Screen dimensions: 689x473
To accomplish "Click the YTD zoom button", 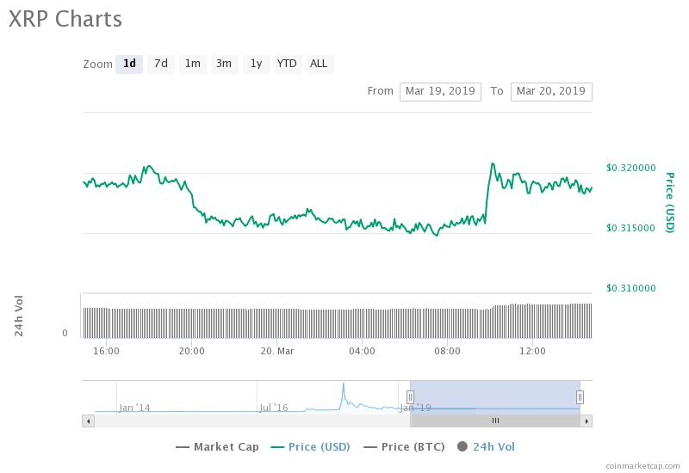I will [x=287, y=64].
